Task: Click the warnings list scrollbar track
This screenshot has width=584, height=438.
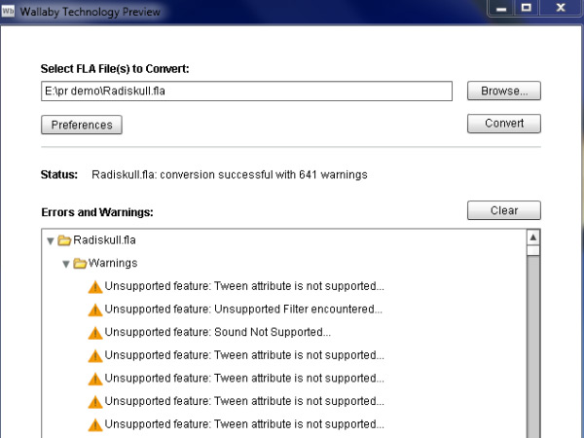Action: point(533,347)
